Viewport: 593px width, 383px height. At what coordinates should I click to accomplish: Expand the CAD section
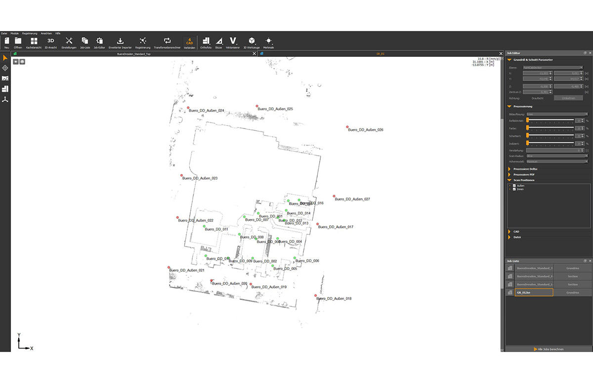(509, 231)
